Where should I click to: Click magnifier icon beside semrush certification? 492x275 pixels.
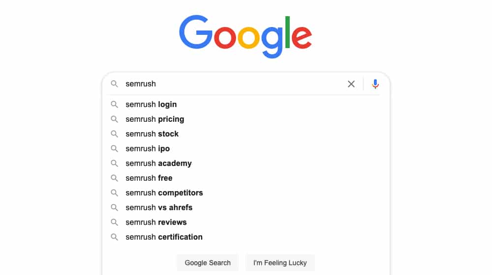tap(115, 237)
